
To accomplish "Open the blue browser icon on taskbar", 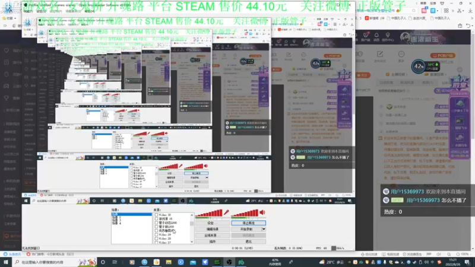I will click(x=144, y=262).
